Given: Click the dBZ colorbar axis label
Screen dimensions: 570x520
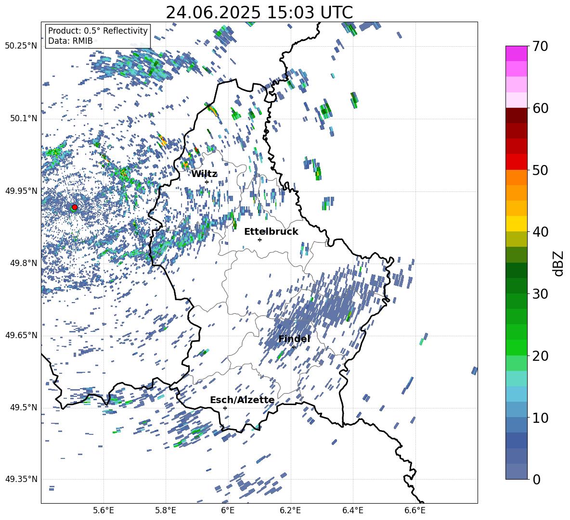Looking at the screenshot, I should [x=559, y=263].
